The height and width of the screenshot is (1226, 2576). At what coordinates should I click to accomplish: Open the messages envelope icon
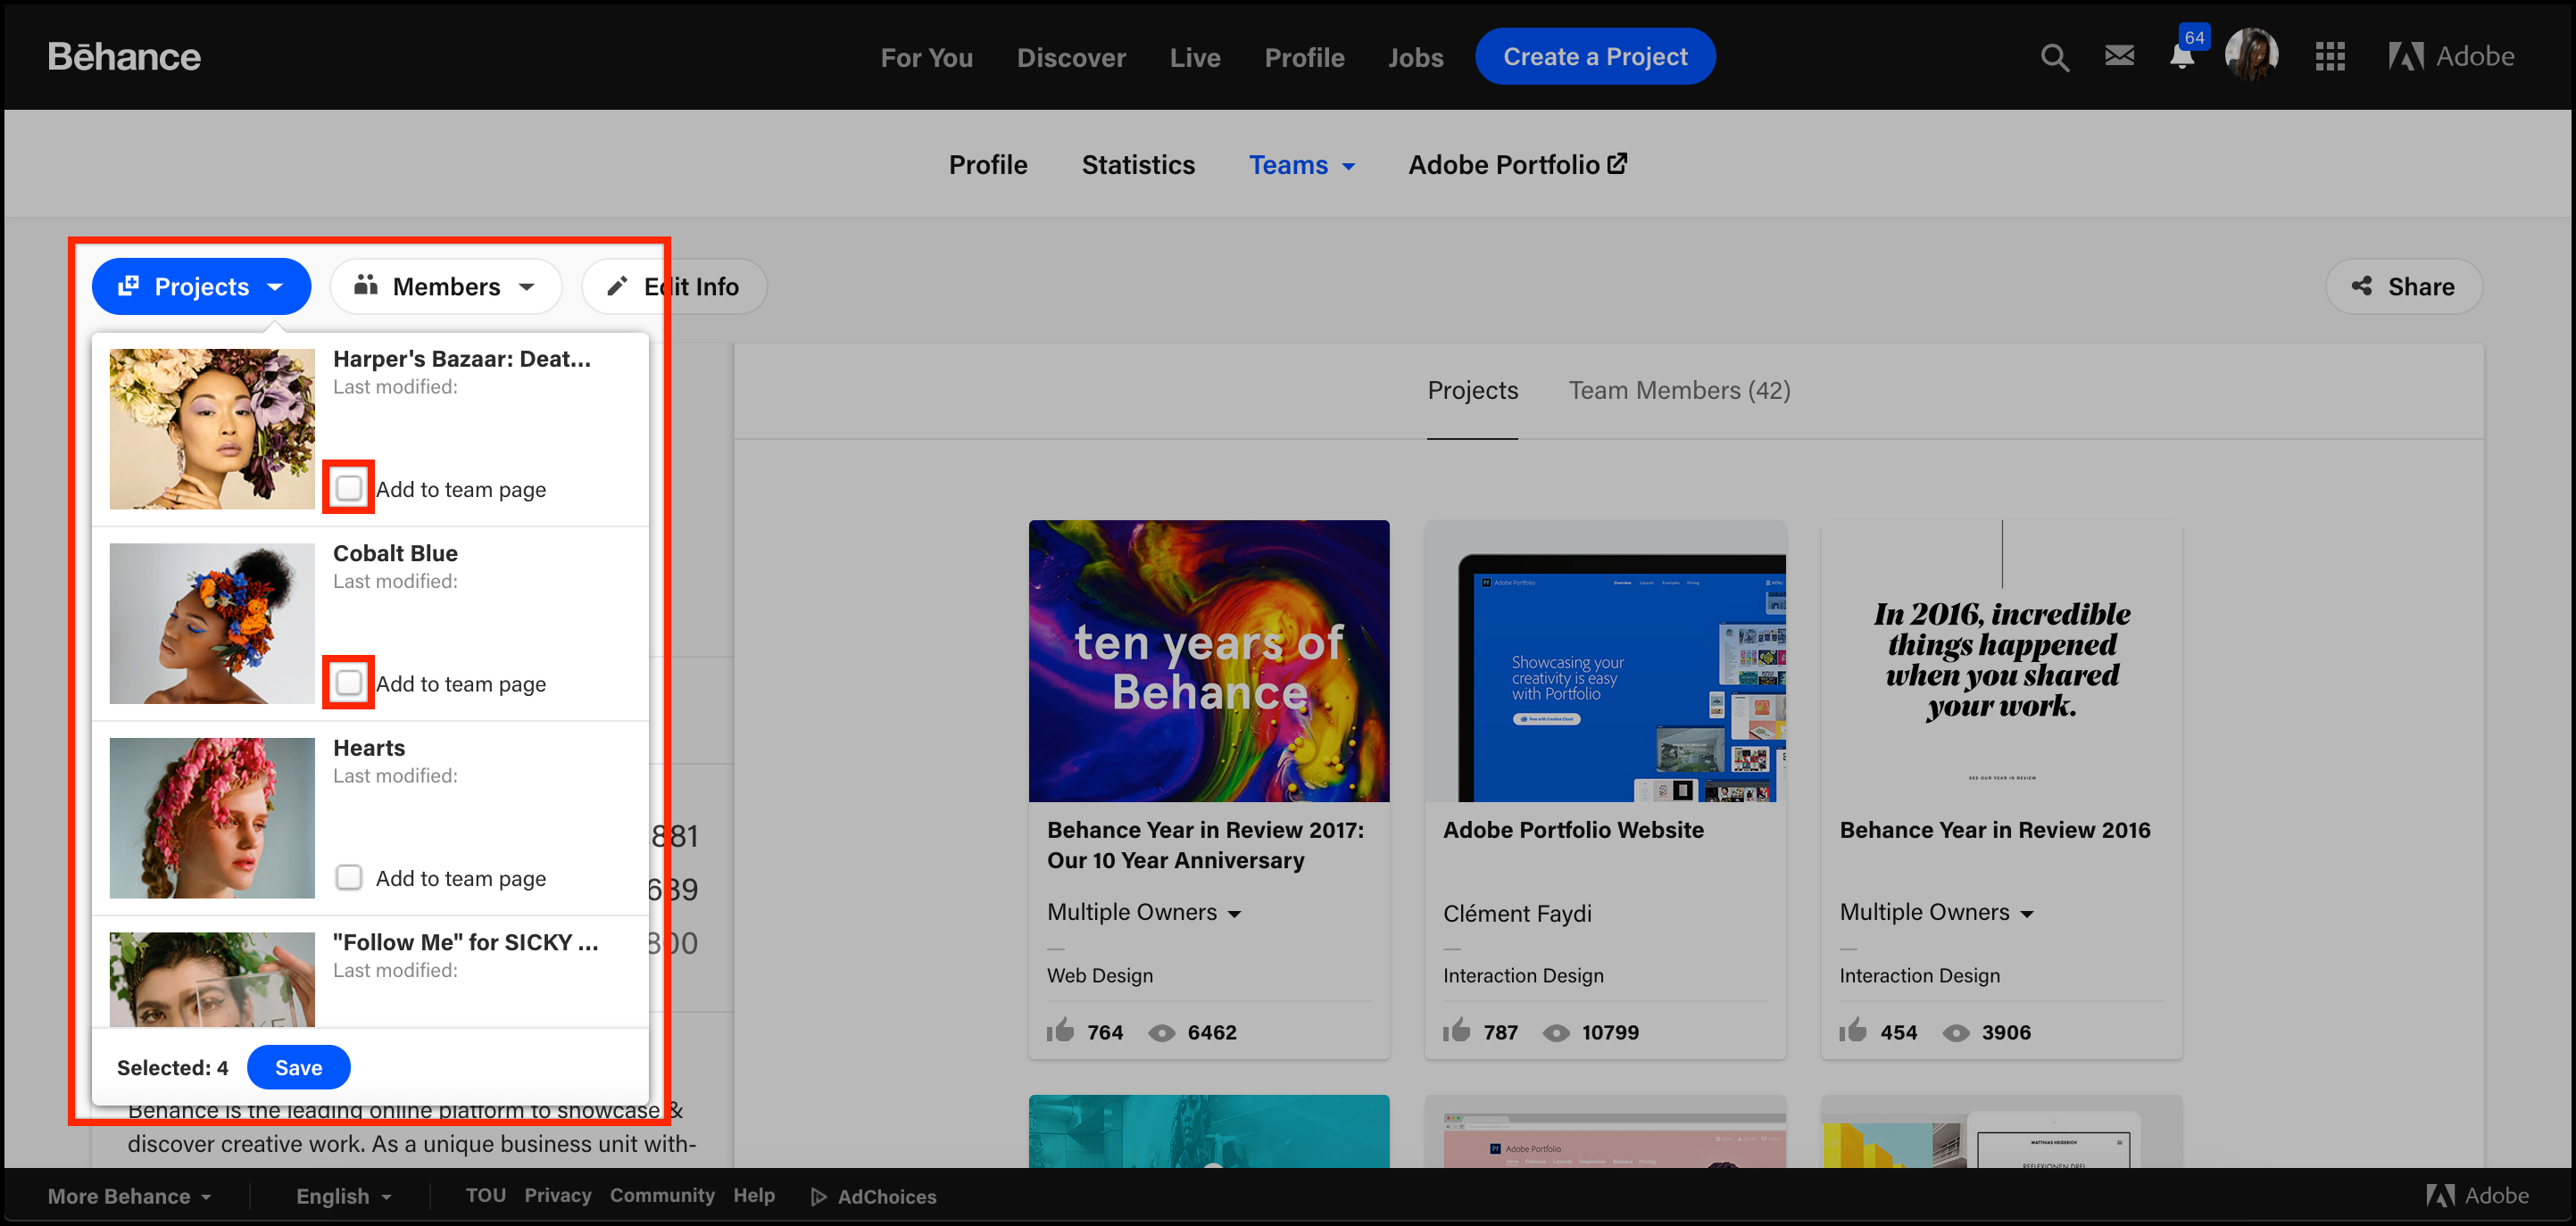tap(2119, 55)
